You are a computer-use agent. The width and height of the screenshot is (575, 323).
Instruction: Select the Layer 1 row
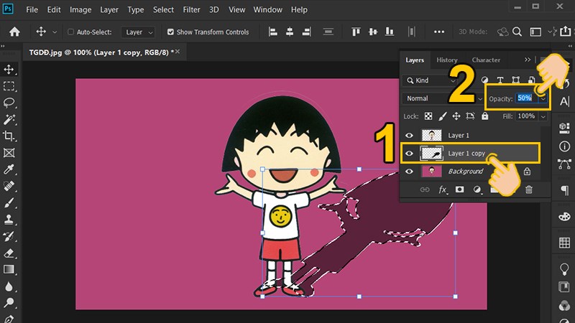pos(471,136)
